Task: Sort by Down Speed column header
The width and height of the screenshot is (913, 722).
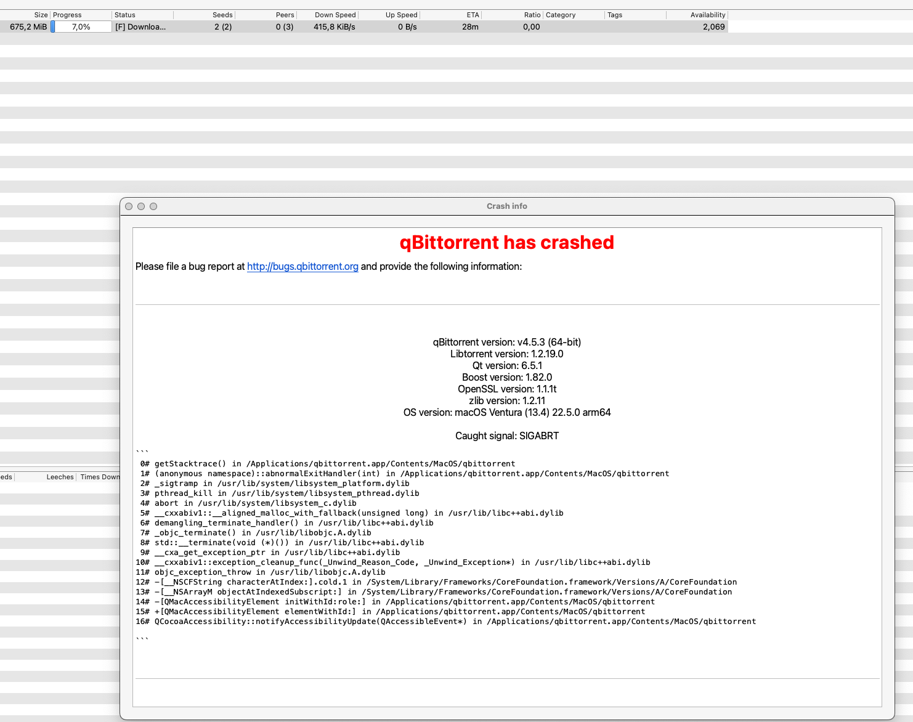Action: 333,14
